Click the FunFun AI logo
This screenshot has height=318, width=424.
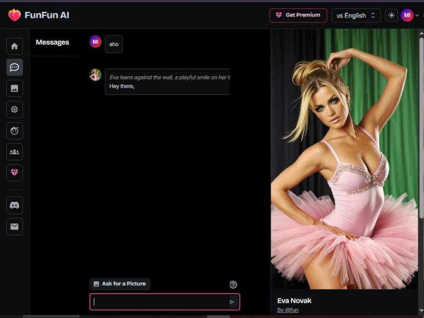[x=39, y=15]
